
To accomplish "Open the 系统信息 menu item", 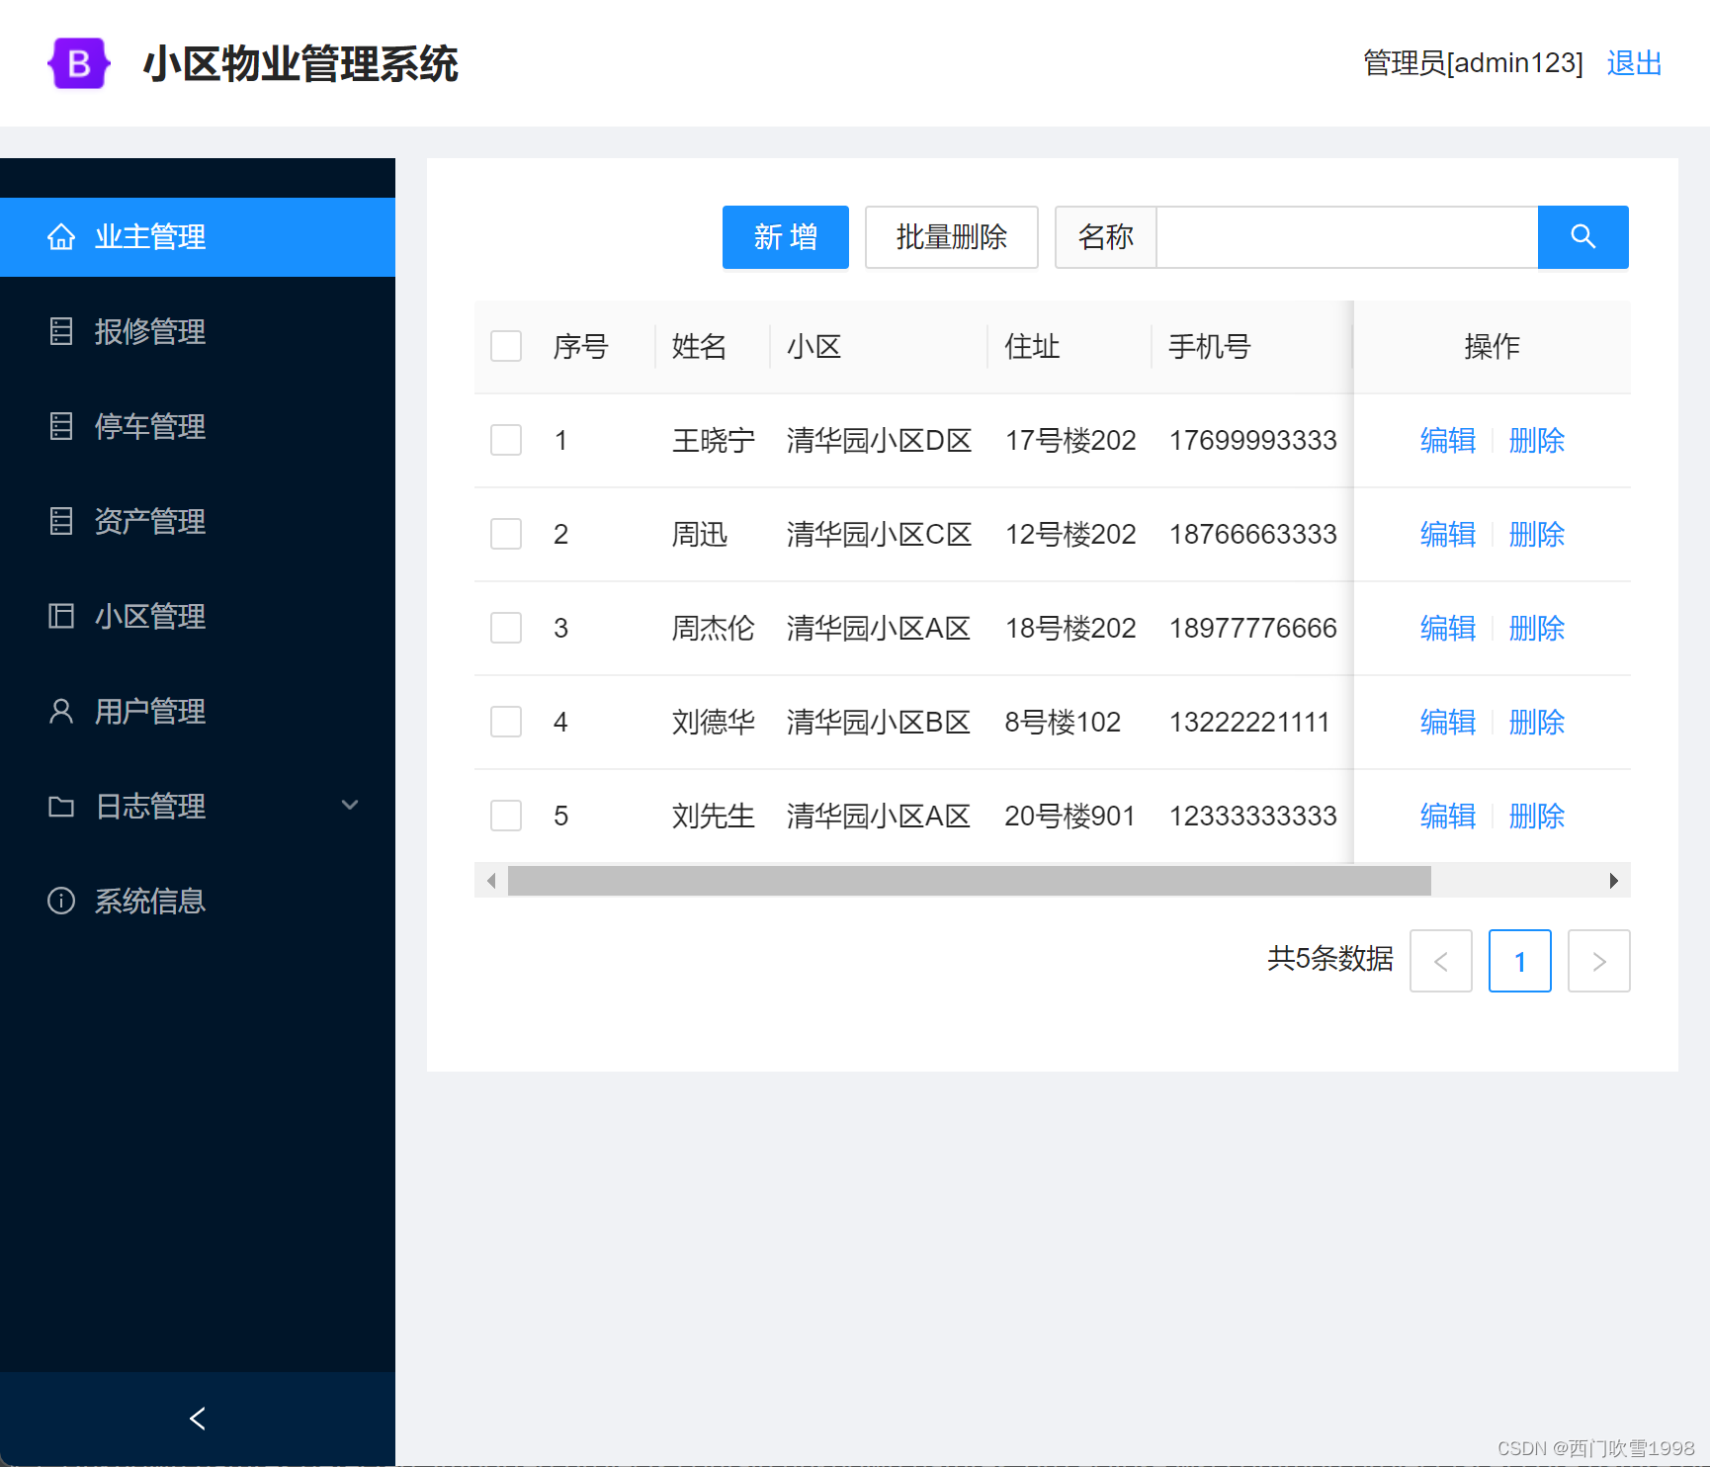I will click(x=198, y=901).
